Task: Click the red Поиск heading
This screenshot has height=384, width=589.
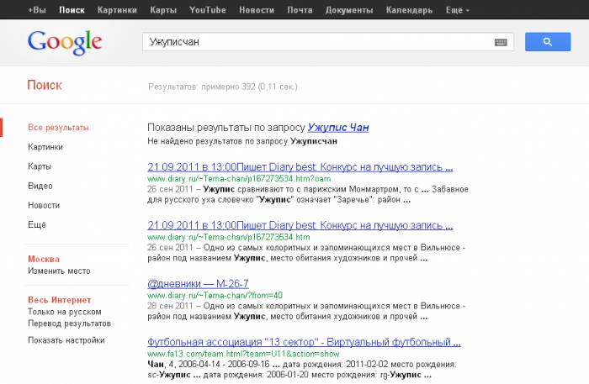Action: [x=45, y=86]
